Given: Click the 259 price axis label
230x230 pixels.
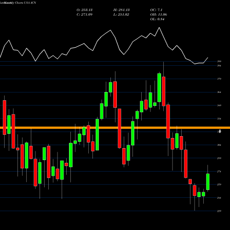Looking at the screenshot, I should pyautogui.click(x=219, y=184).
